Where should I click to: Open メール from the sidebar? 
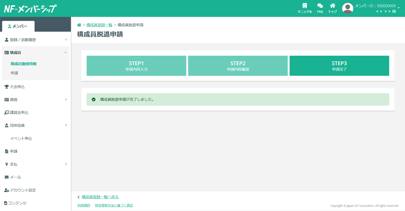[15, 177]
